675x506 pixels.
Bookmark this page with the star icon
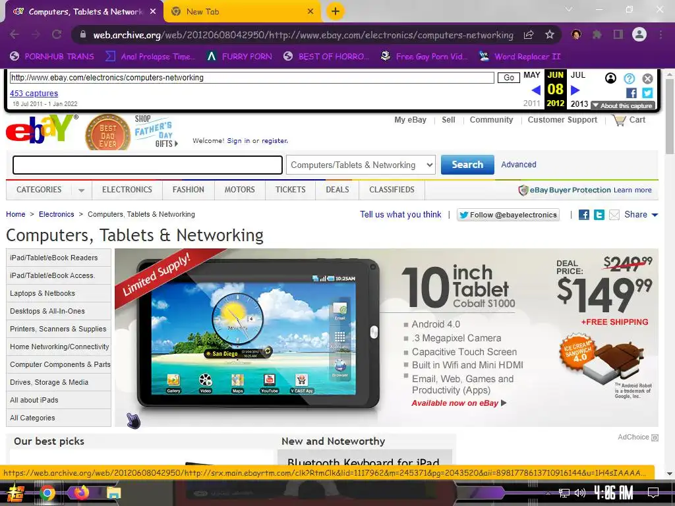pyautogui.click(x=550, y=35)
